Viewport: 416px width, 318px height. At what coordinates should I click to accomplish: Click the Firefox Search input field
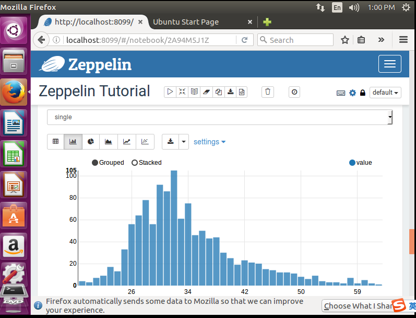[295, 40]
